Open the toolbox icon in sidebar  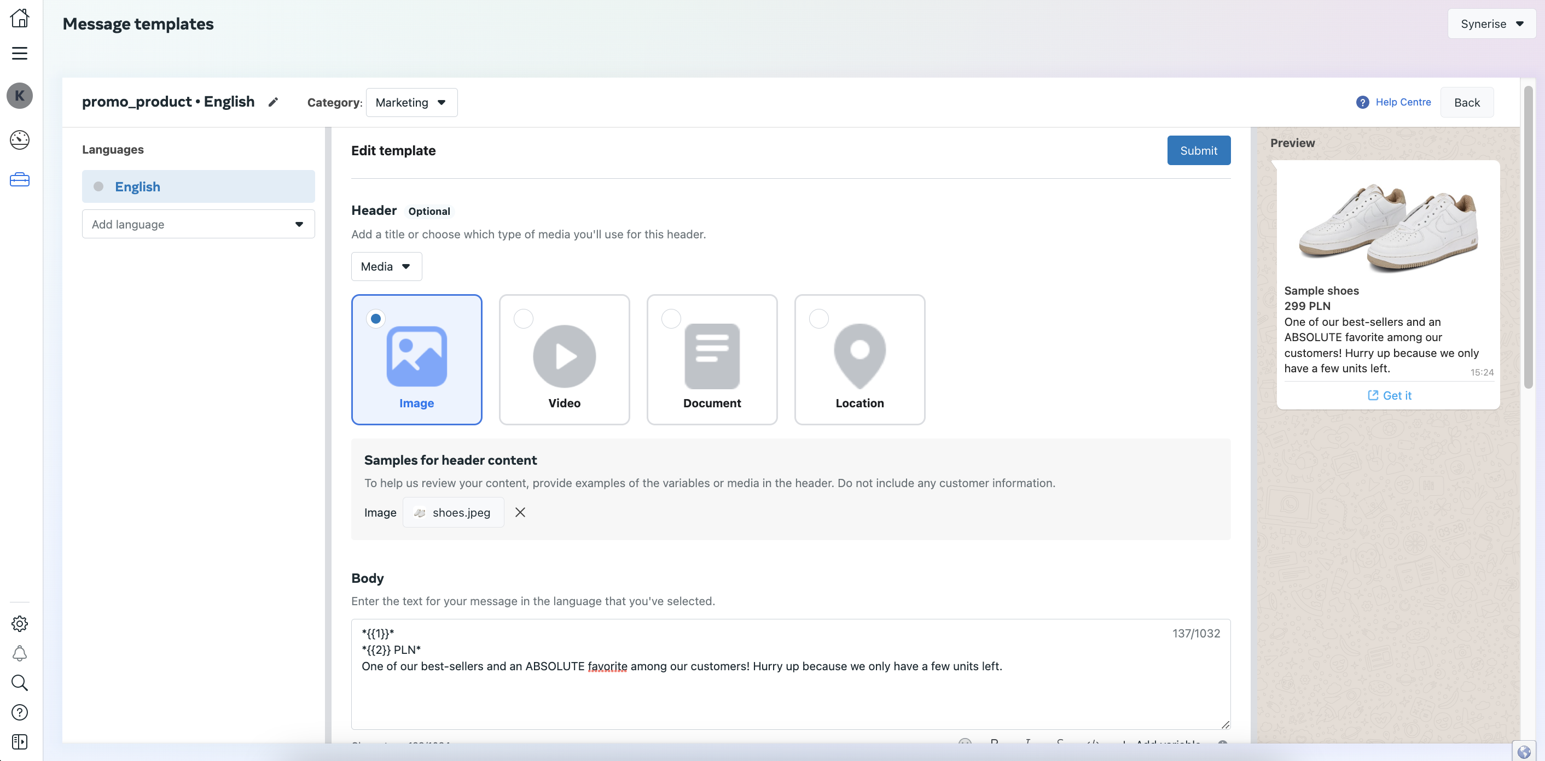click(x=20, y=180)
